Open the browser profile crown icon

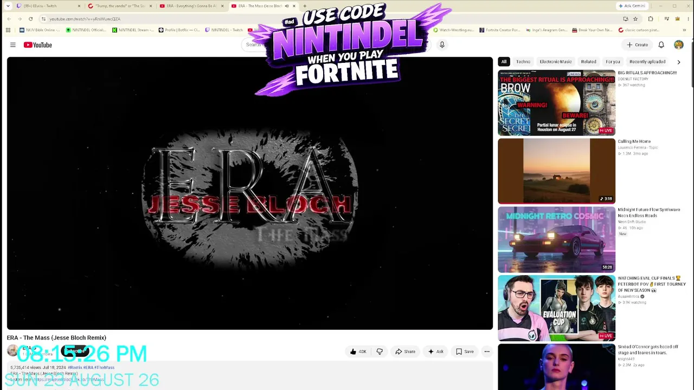(677, 19)
